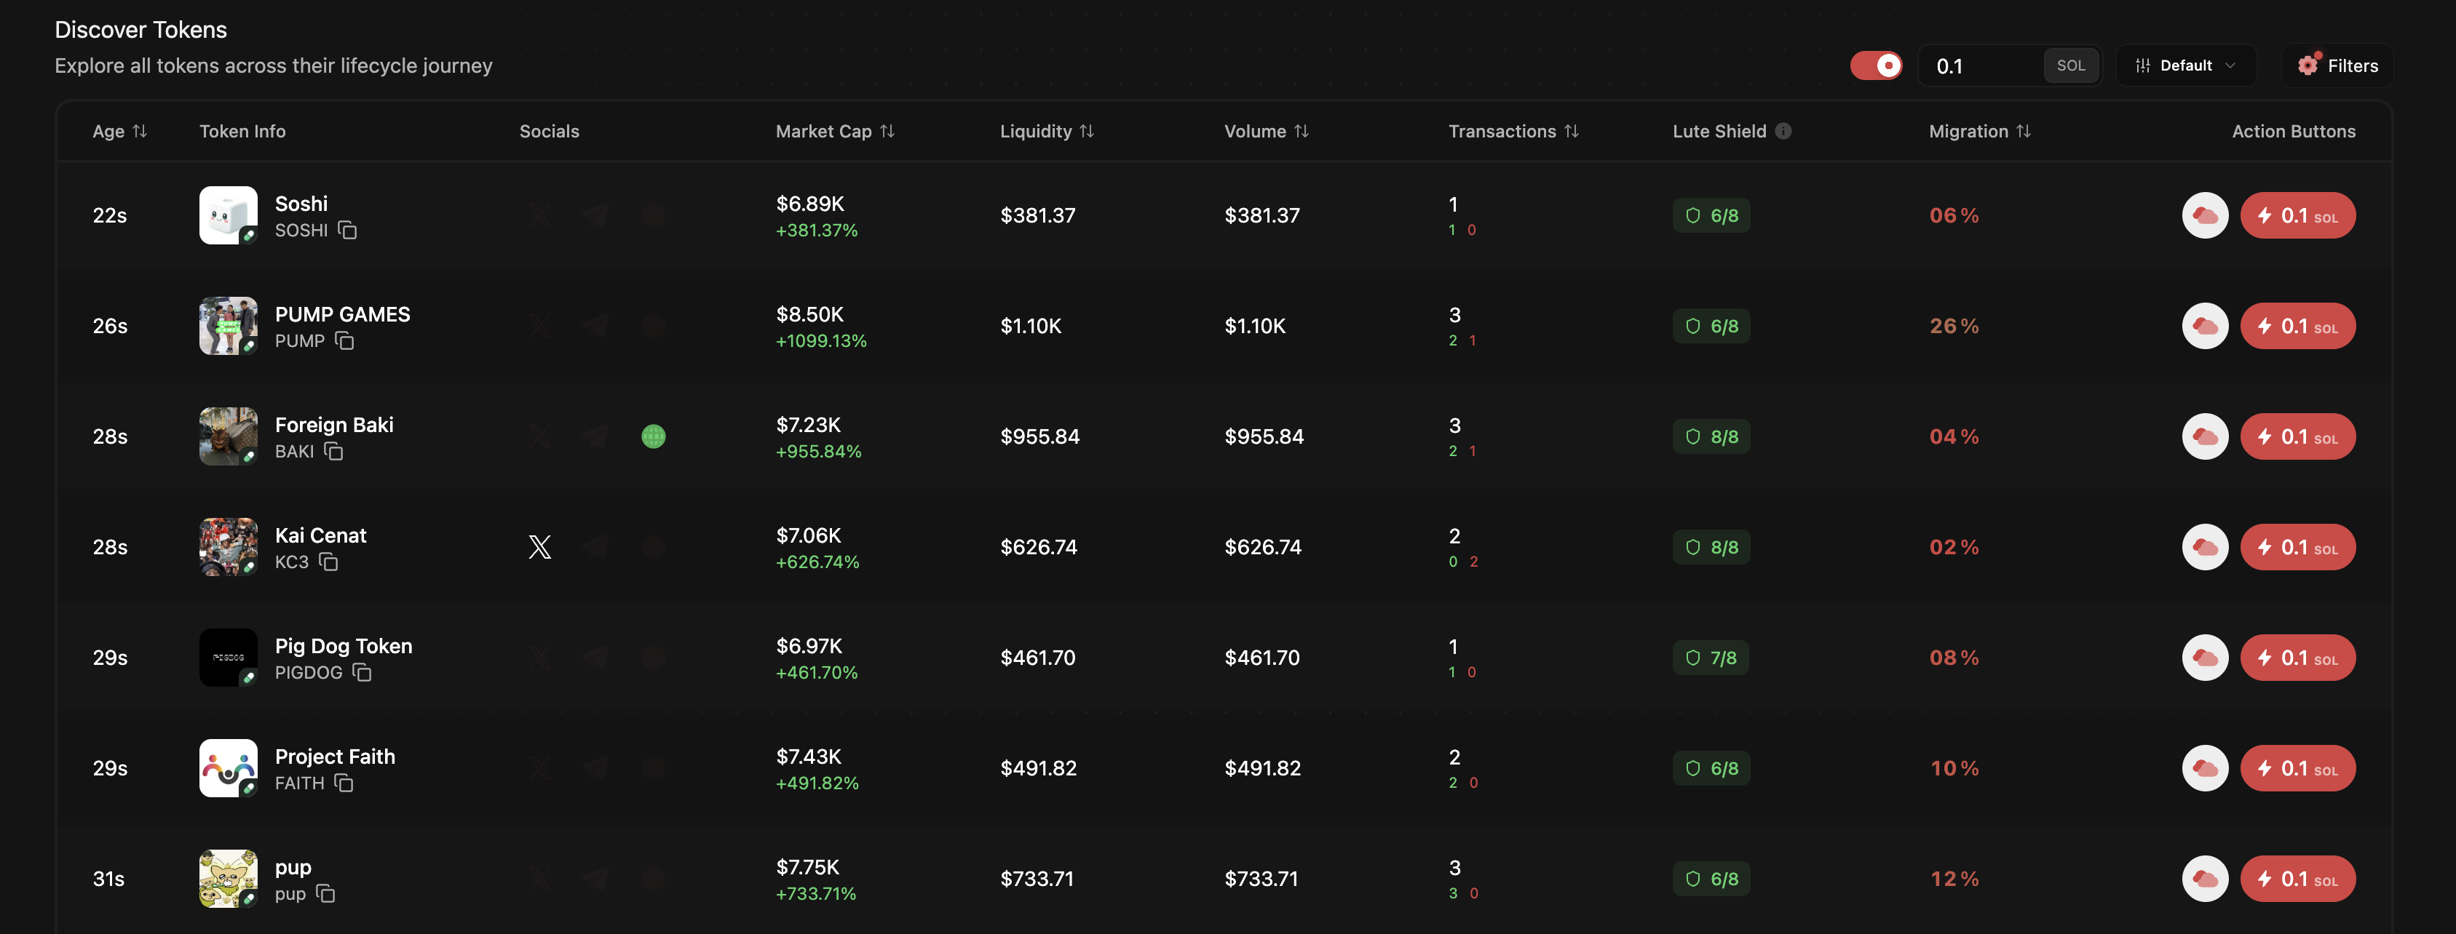Viewport: 2456px width, 934px height.
Task: Copy PIGDOG token address
Action: (x=363, y=673)
